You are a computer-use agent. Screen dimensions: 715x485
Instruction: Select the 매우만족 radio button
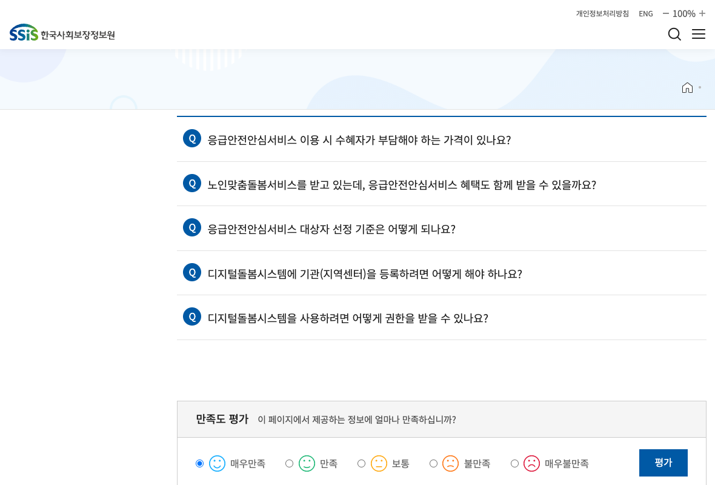pos(199,464)
